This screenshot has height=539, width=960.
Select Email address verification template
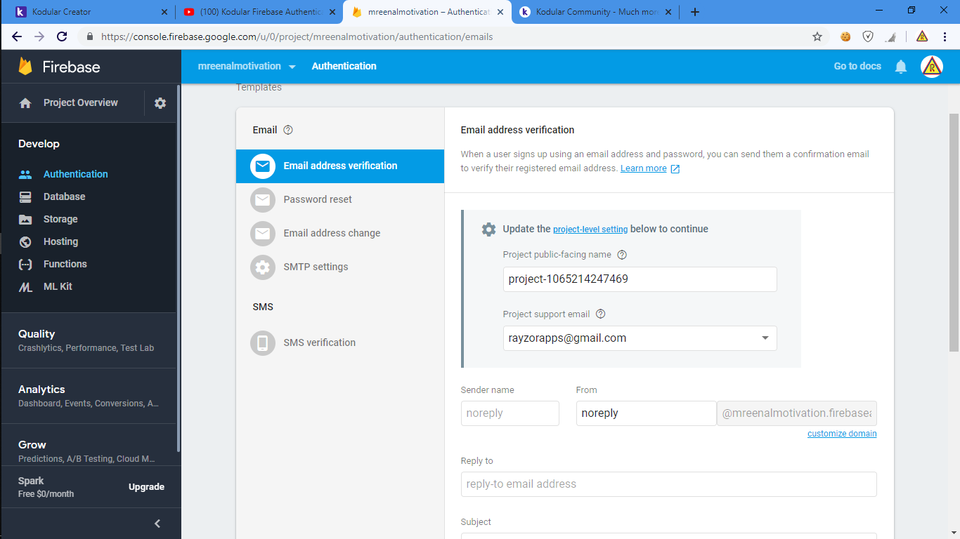coord(340,166)
